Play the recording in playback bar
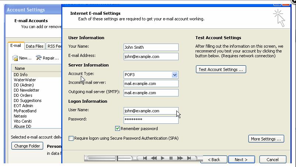 point(162,158)
